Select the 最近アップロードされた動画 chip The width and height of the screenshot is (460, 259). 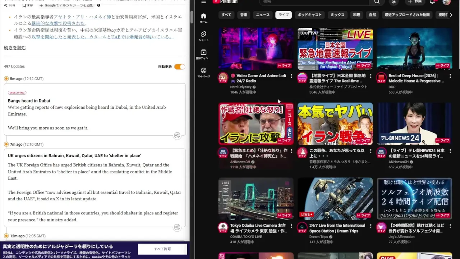(x=407, y=15)
